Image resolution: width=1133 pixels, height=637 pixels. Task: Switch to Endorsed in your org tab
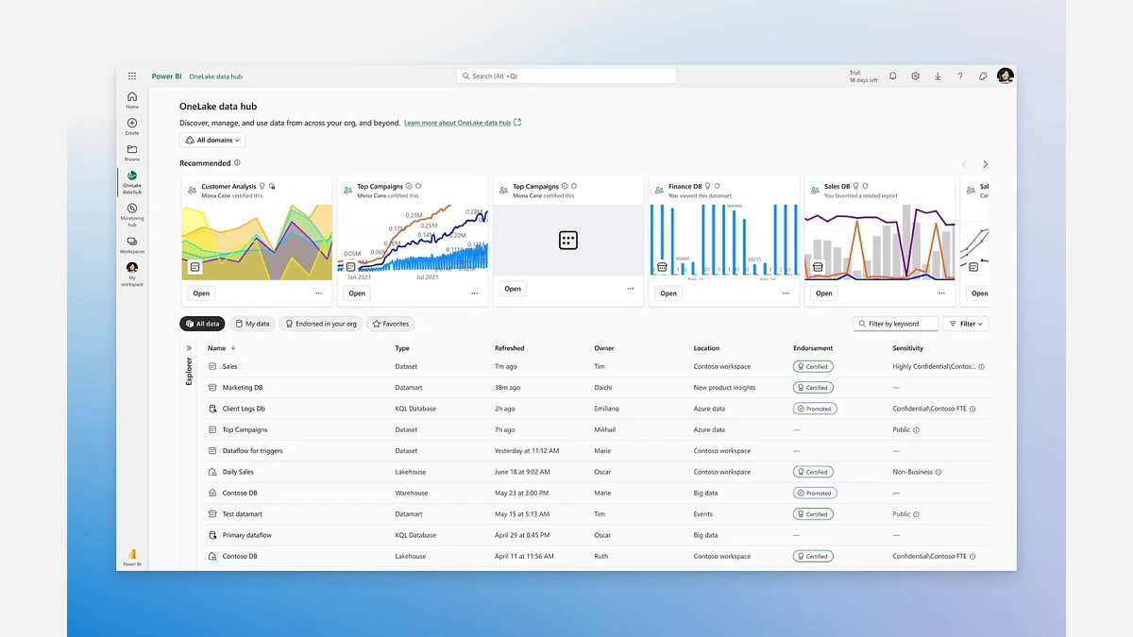[x=321, y=324]
